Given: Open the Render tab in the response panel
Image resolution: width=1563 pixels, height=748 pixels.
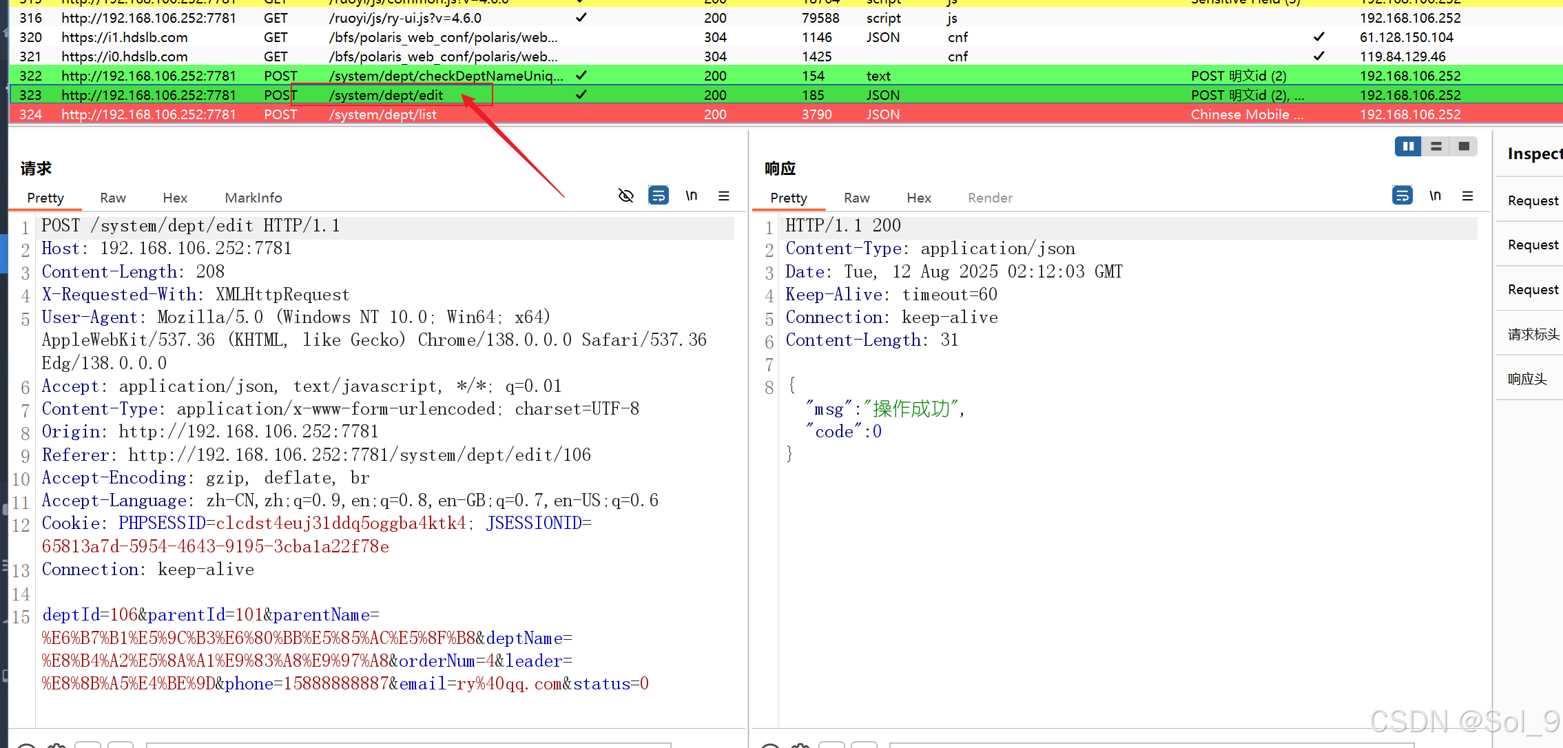Looking at the screenshot, I should click(x=990, y=198).
